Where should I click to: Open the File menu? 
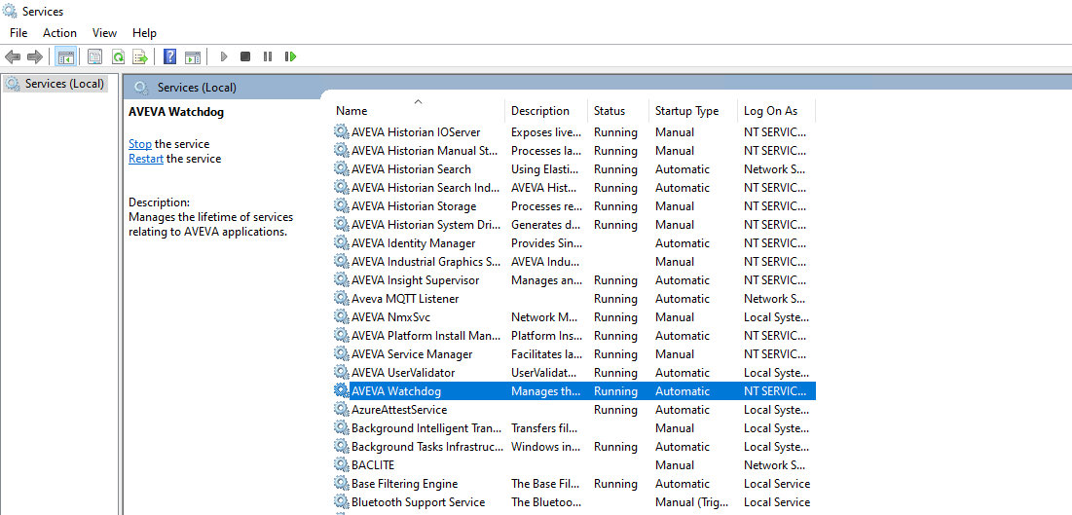click(x=18, y=33)
